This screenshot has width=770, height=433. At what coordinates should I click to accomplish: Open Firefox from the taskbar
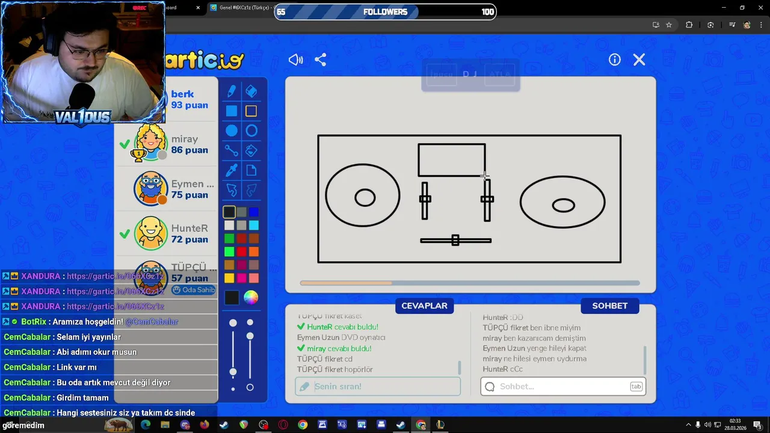(204, 425)
